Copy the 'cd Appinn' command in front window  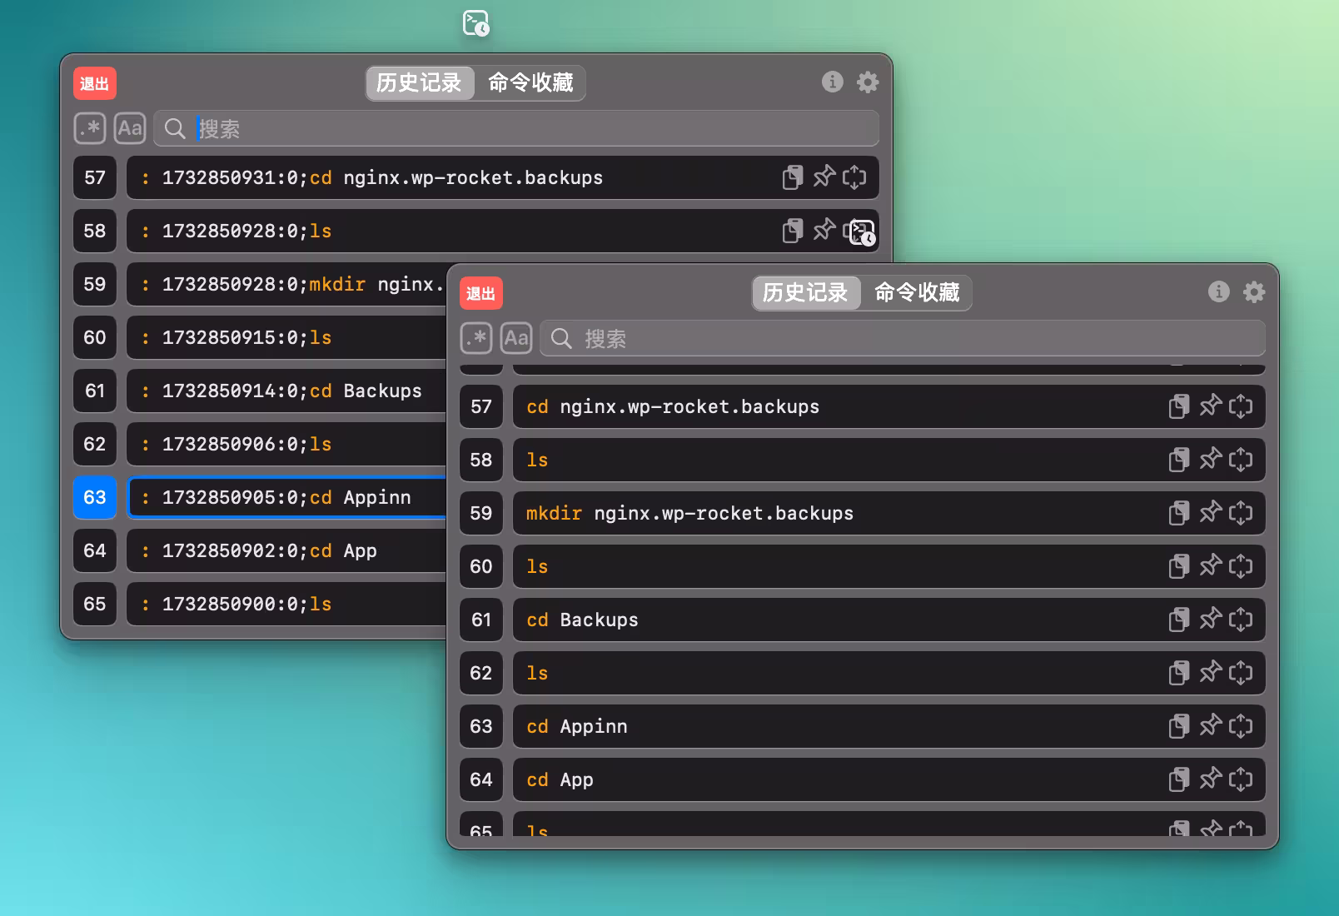(x=1178, y=726)
